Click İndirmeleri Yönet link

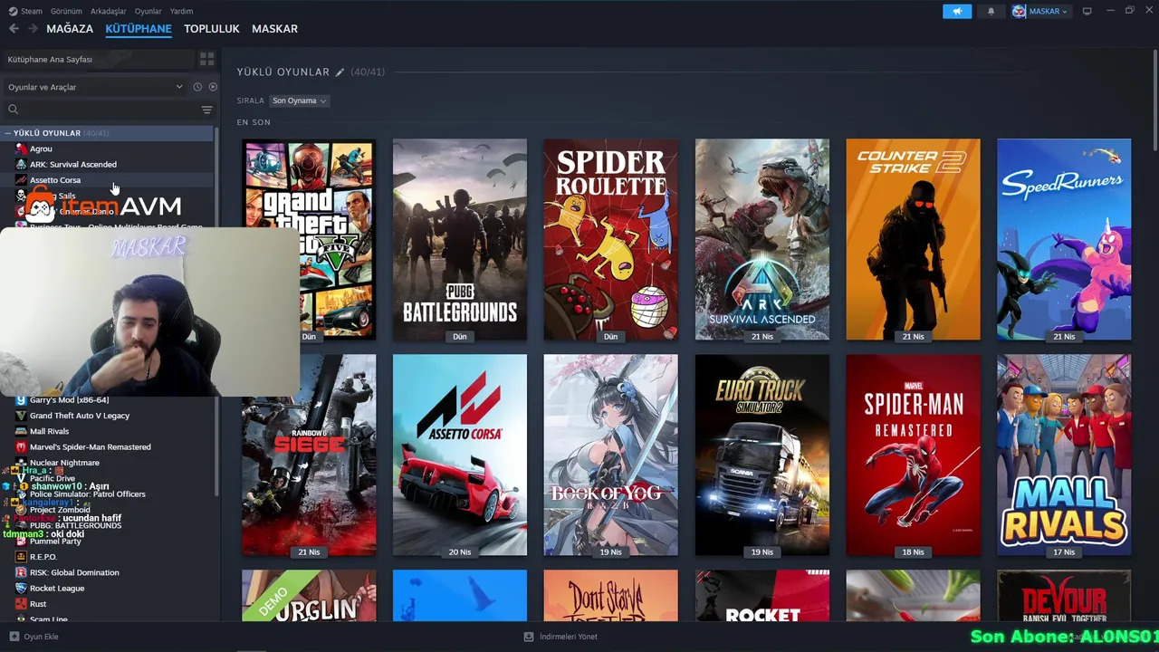569,637
